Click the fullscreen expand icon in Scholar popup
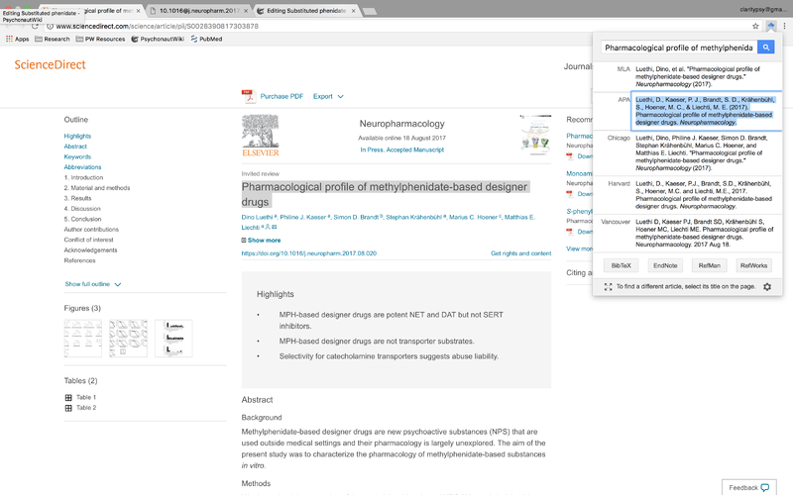Image resolution: width=793 pixels, height=495 pixels. pos(608,286)
